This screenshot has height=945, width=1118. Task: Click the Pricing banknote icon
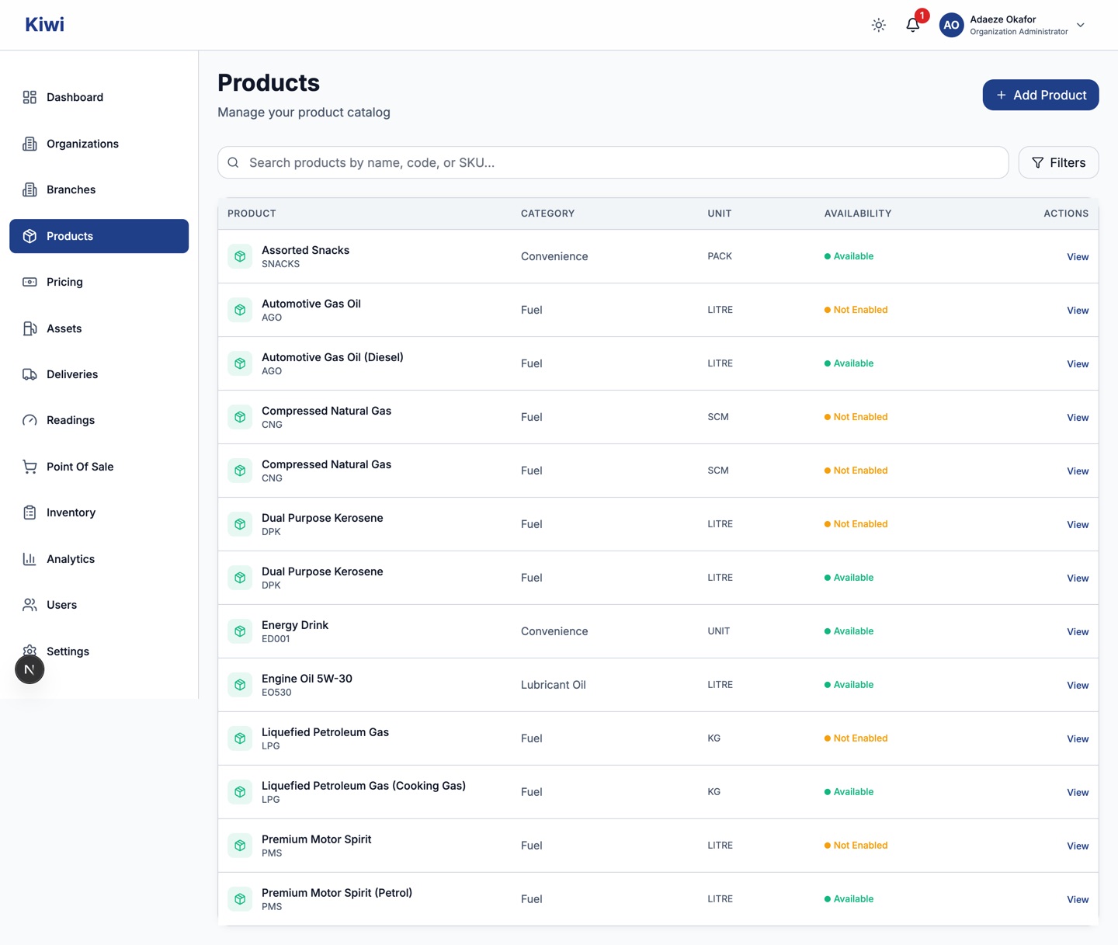[30, 282]
